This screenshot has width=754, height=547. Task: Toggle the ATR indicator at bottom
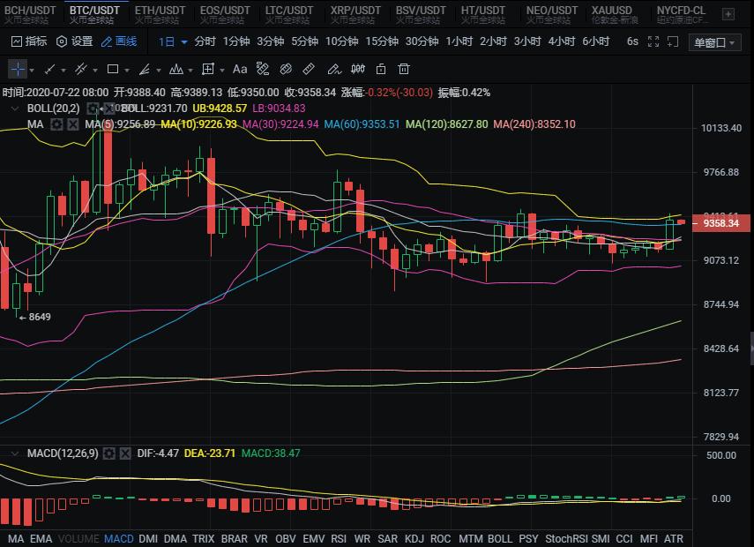point(673,539)
